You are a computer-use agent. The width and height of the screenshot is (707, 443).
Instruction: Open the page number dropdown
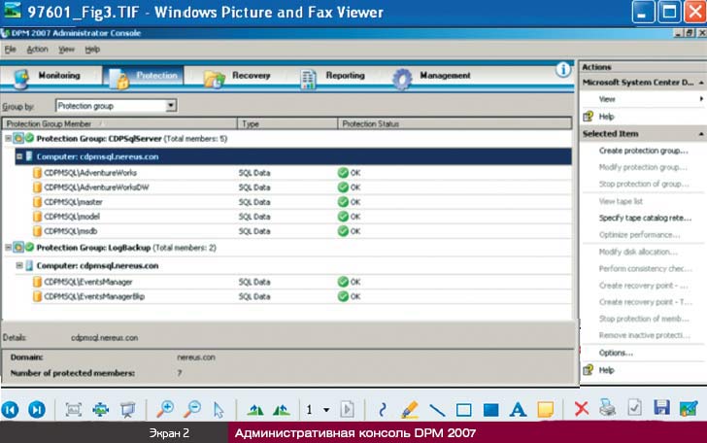click(x=326, y=410)
